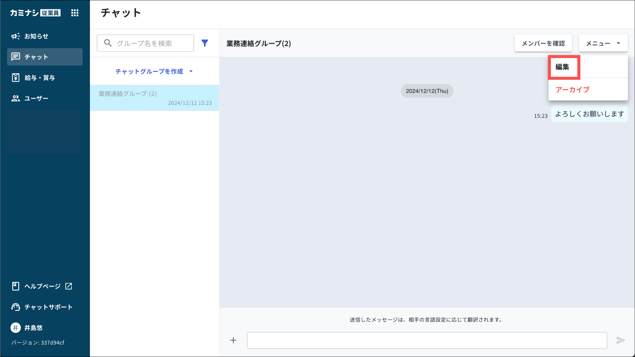Screen dimensions: 635x357
Task: Open チャットサポート headset icon
Action: tap(16, 307)
